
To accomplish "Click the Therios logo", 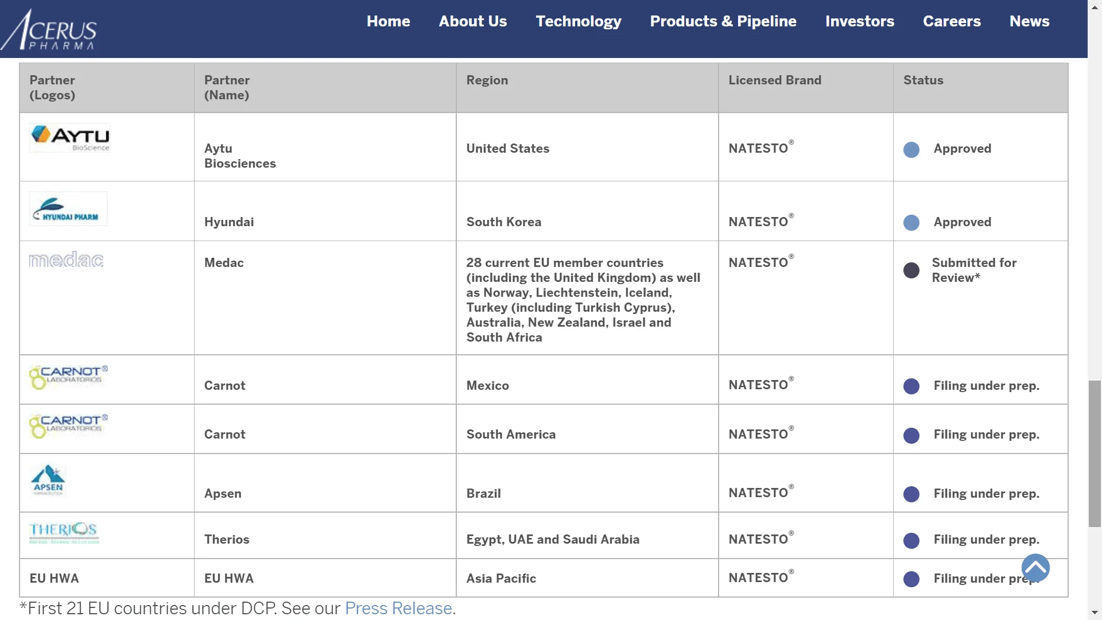I will pyautogui.click(x=64, y=533).
